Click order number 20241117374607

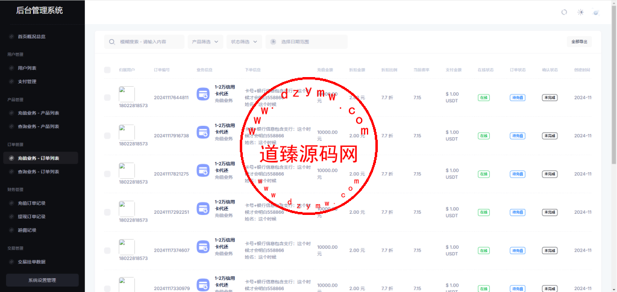171,250
